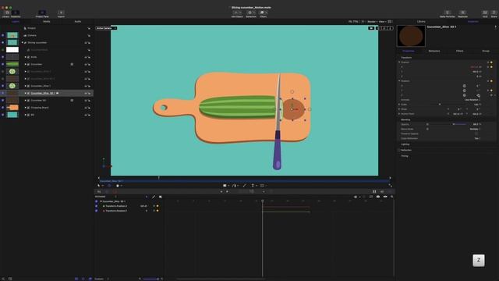Select the Paint Stroke tool
The height and width of the screenshot is (281, 499).
click(x=244, y=186)
